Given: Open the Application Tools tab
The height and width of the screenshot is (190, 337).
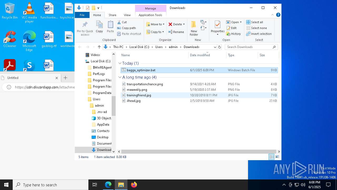Looking at the screenshot, I should (x=150, y=15).
